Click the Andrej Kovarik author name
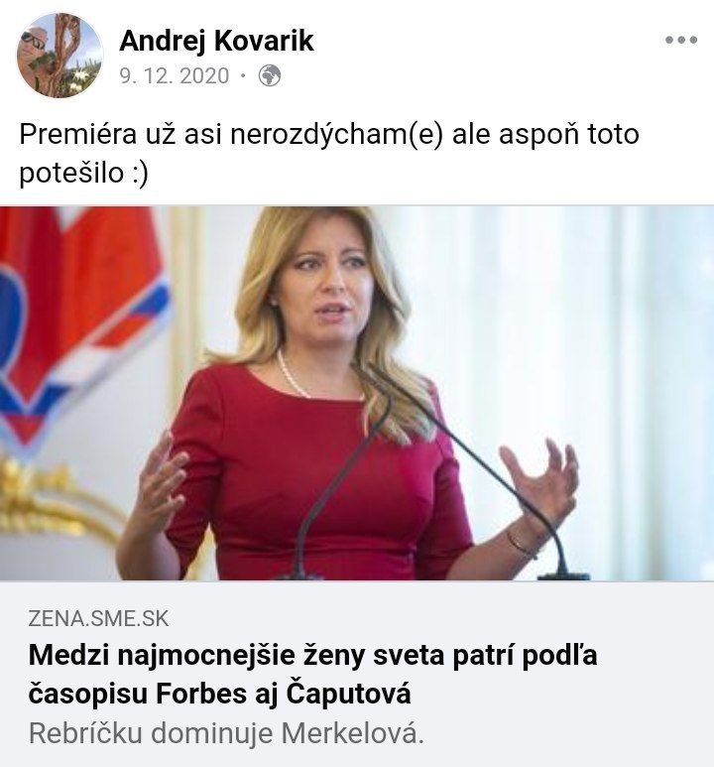The image size is (714, 767). 216,40
